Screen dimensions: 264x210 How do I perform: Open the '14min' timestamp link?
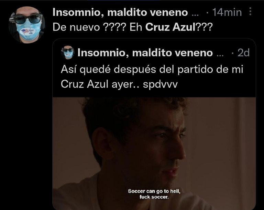pos(227,12)
